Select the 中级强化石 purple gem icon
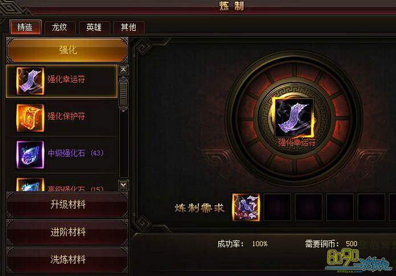 30,155
